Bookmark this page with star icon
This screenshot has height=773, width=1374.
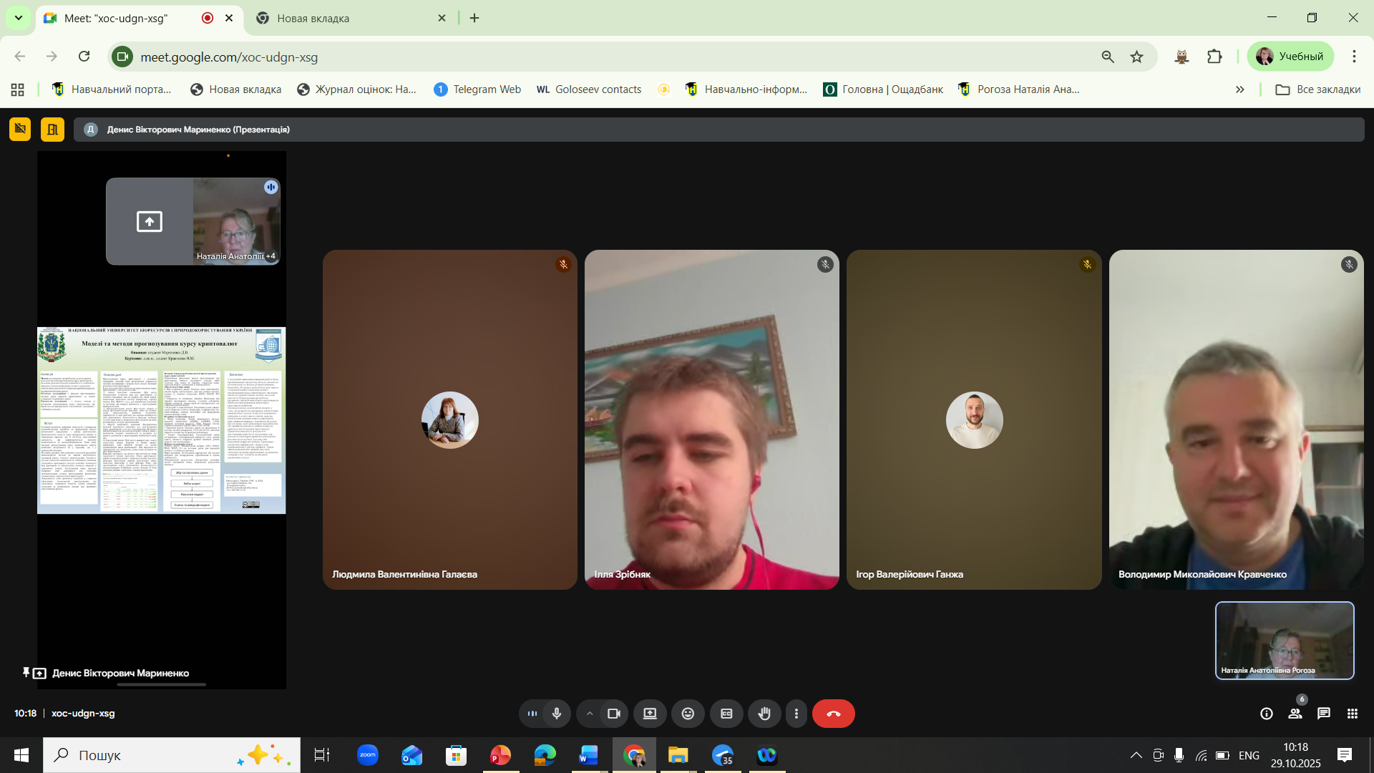tap(1136, 57)
